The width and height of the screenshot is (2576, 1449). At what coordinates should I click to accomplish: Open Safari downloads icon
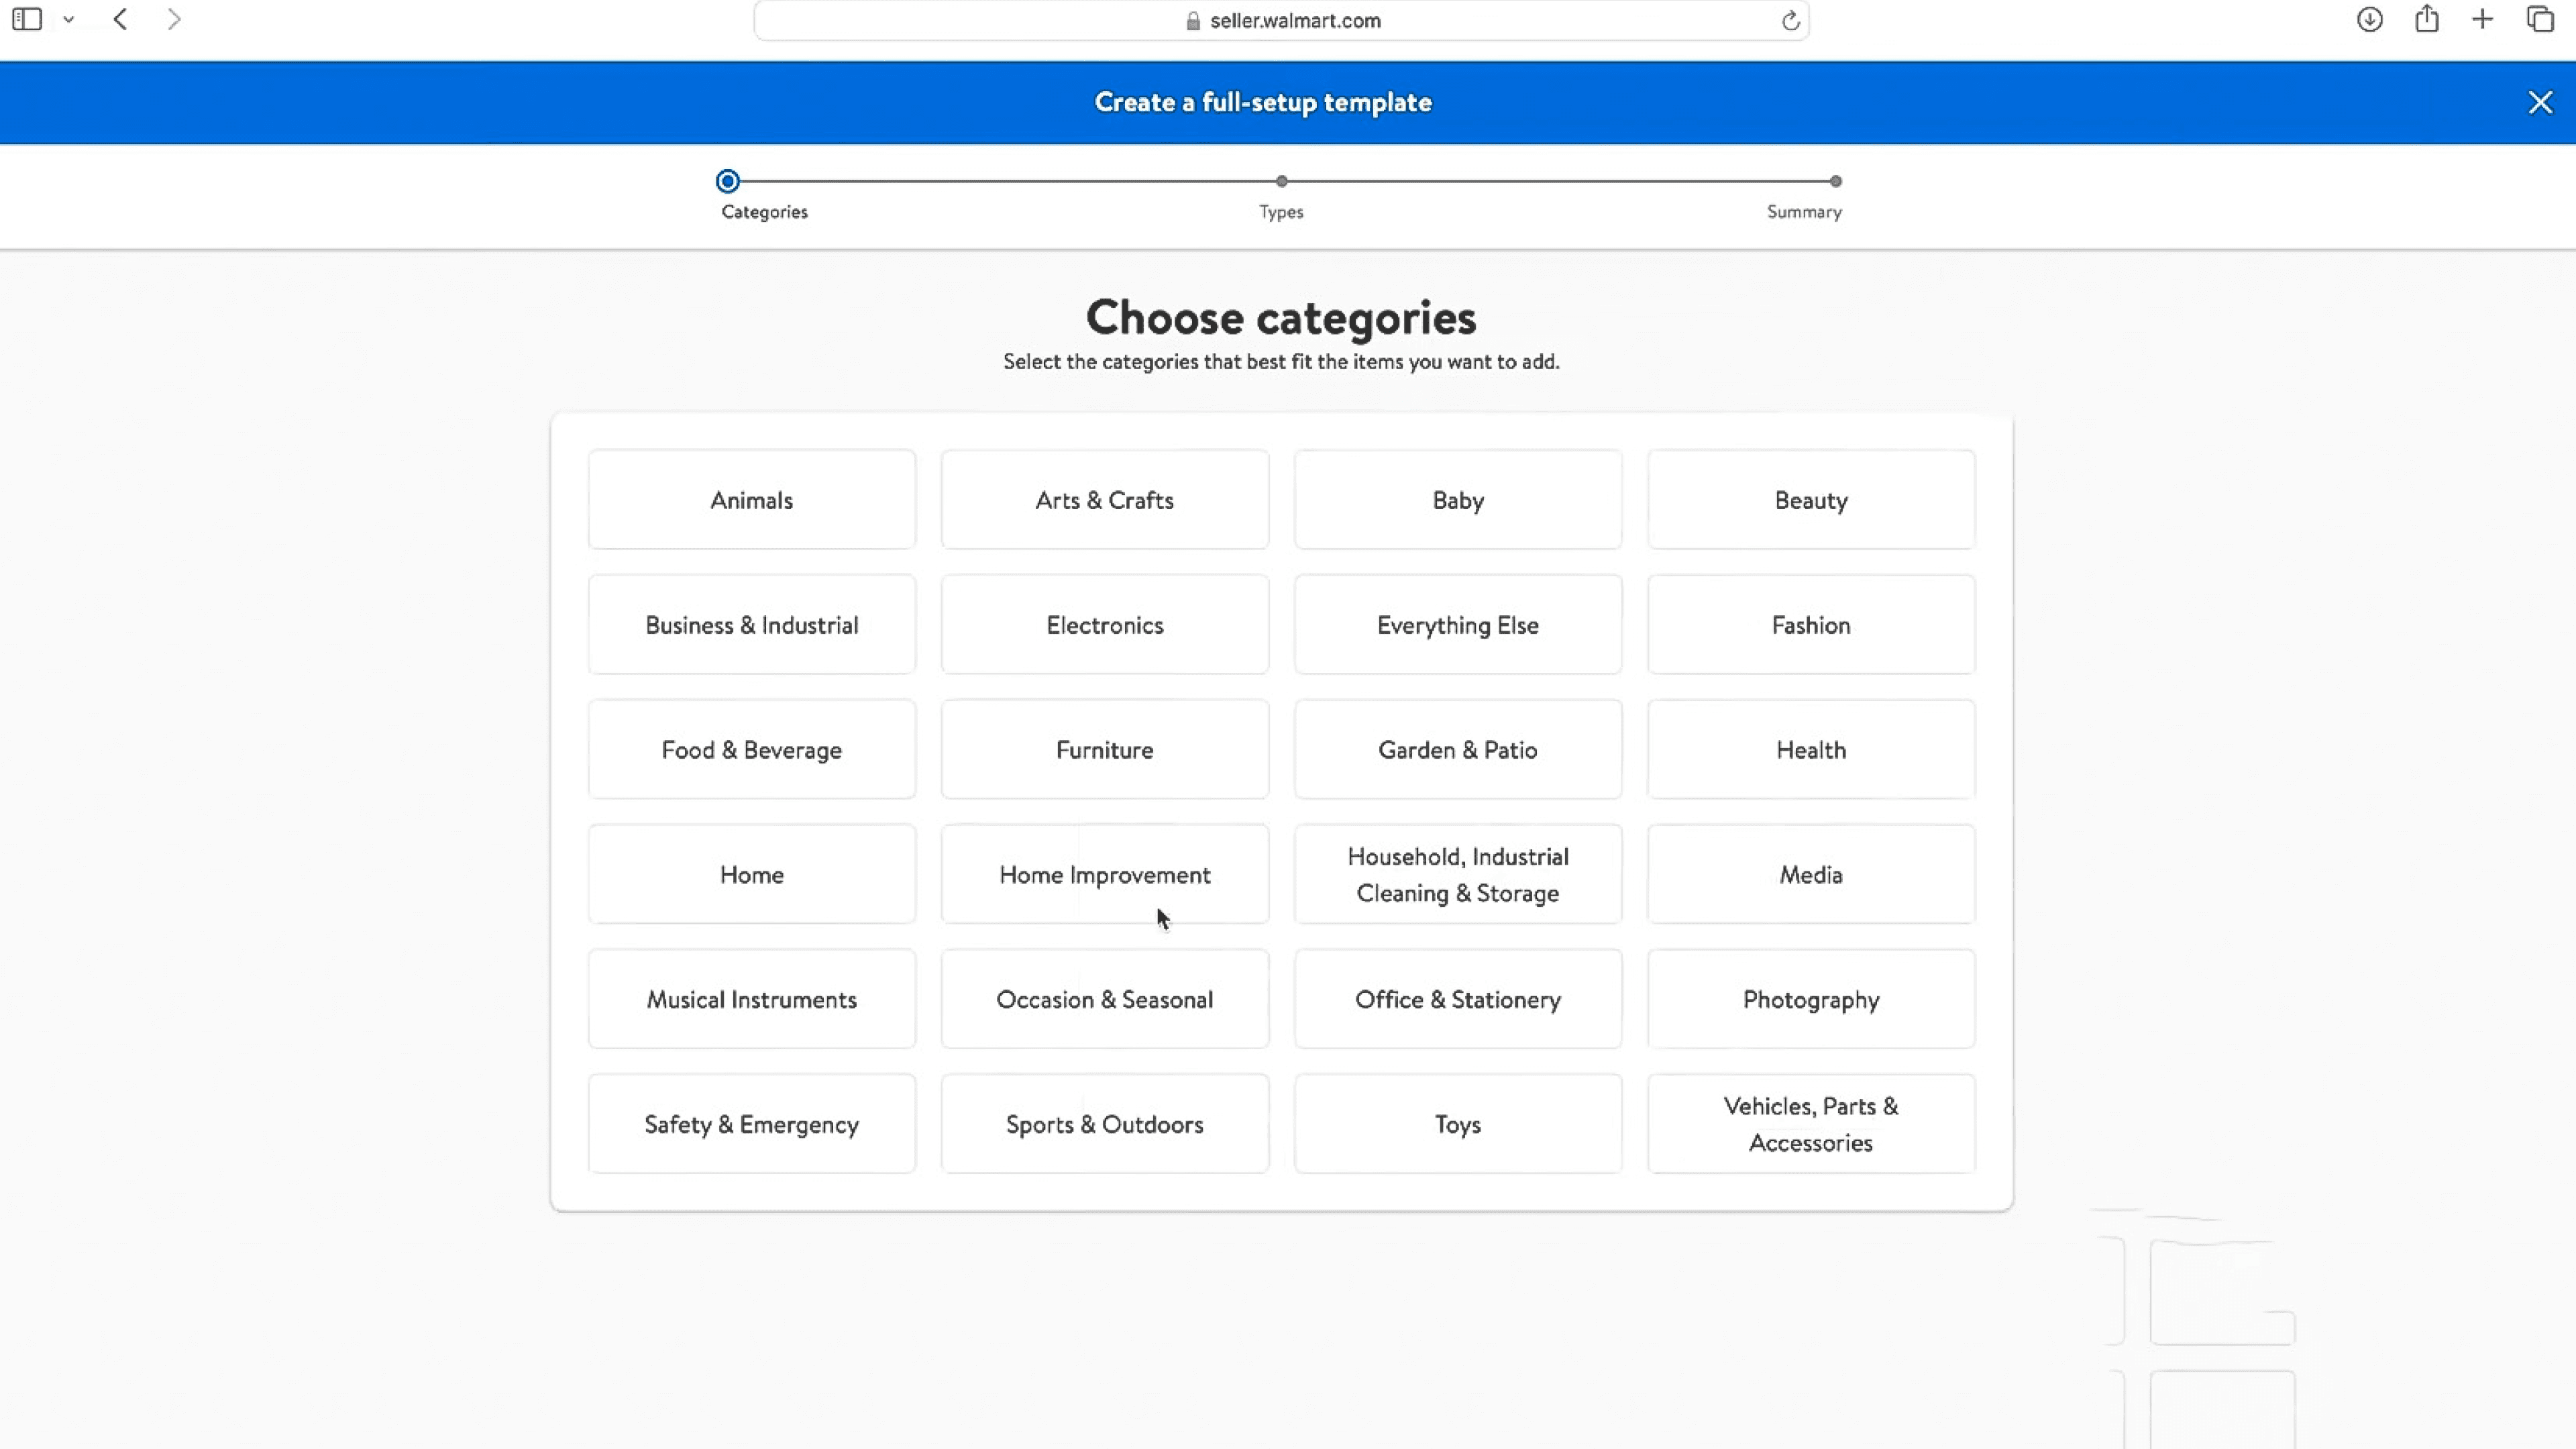[2369, 19]
